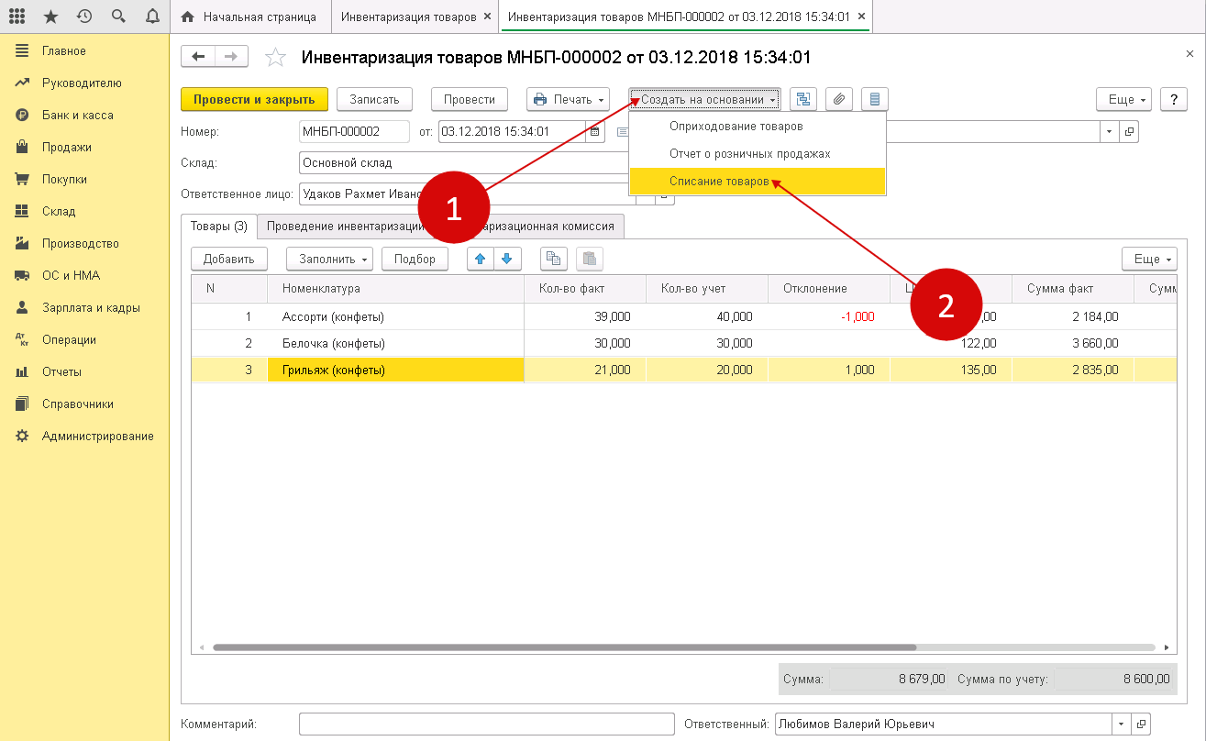Select the Грильяж (конфеты) row cell
The width and height of the screenshot is (1206, 741).
[396, 370]
